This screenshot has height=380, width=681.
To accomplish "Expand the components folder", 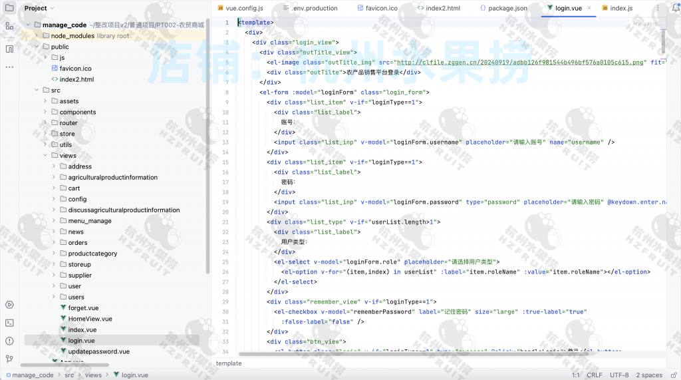I will [x=45, y=112].
